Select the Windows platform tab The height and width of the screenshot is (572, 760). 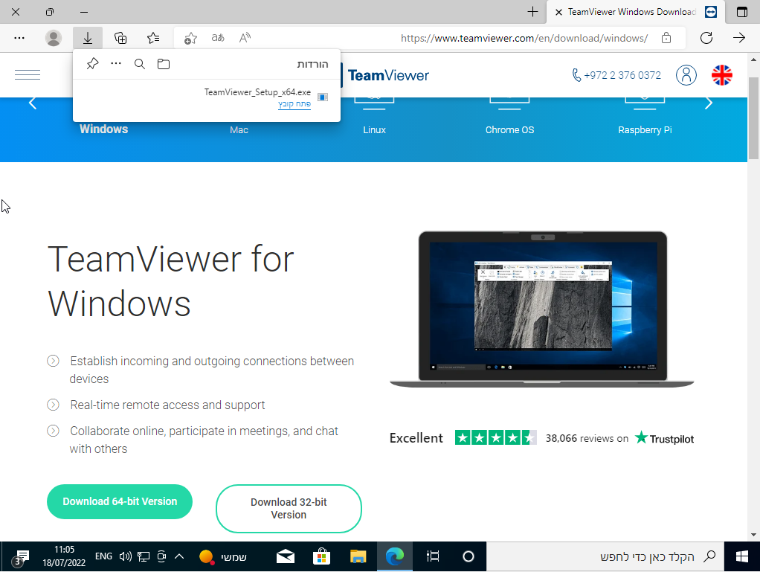coord(103,129)
